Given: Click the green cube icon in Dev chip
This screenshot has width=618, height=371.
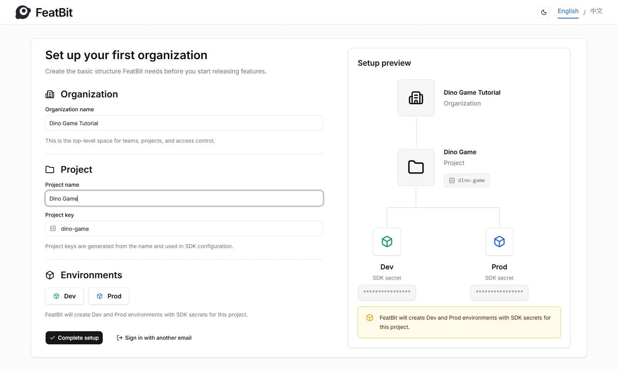Looking at the screenshot, I should (x=56, y=296).
